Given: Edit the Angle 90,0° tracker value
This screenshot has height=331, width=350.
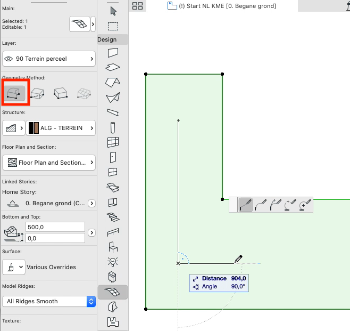Looking at the screenshot, I should point(238,287).
